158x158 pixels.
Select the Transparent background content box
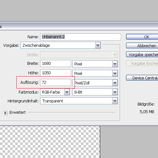click(x=79, y=101)
